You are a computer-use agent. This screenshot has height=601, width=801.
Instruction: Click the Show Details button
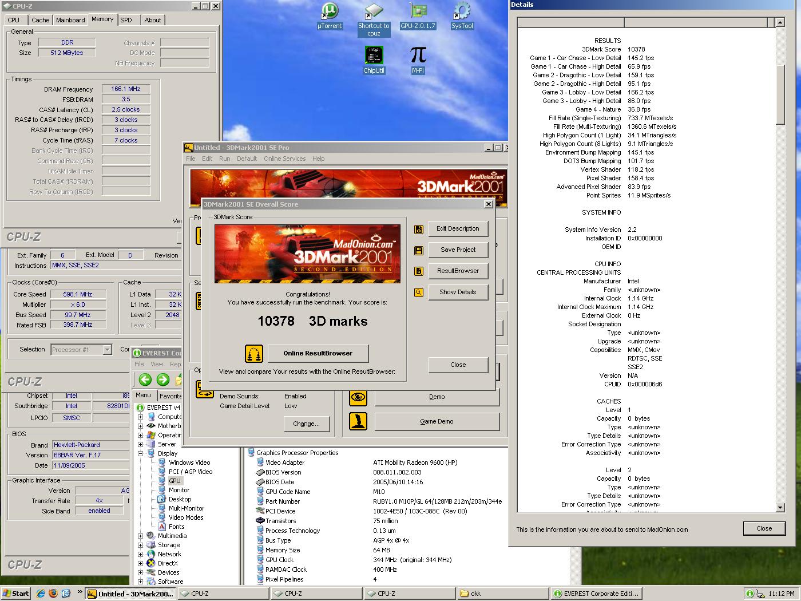point(458,292)
